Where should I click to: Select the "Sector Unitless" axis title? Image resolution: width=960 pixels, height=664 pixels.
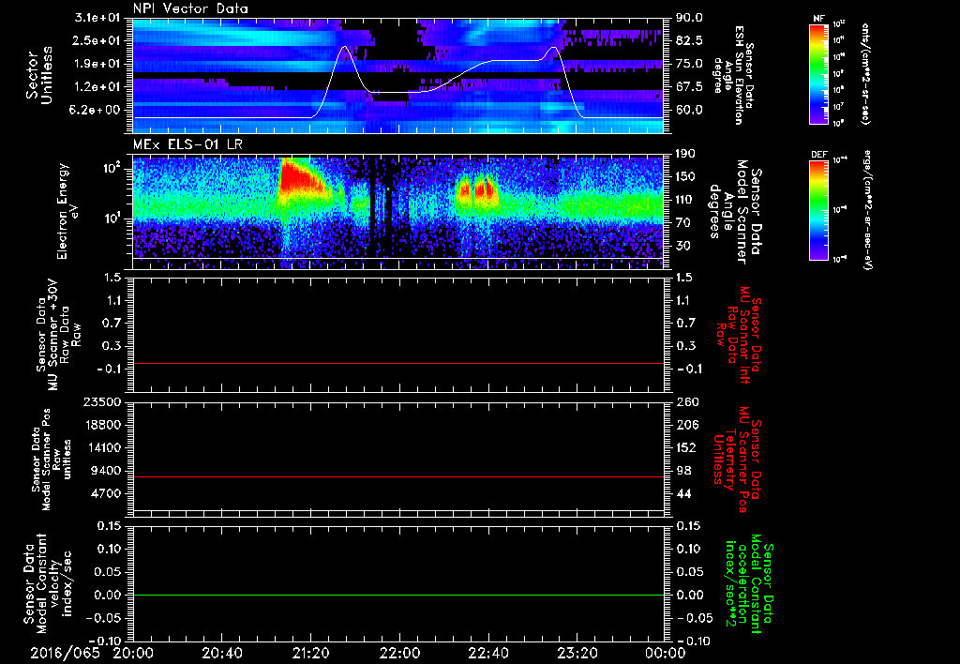pyautogui.click(x=39, y=75)
